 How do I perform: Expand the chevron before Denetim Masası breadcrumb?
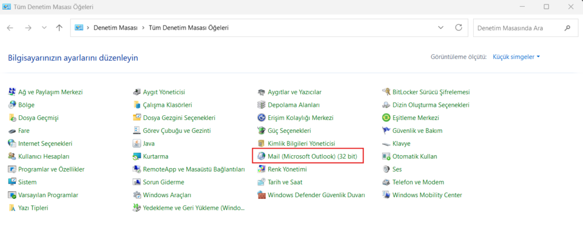click(x=88, y=28)
